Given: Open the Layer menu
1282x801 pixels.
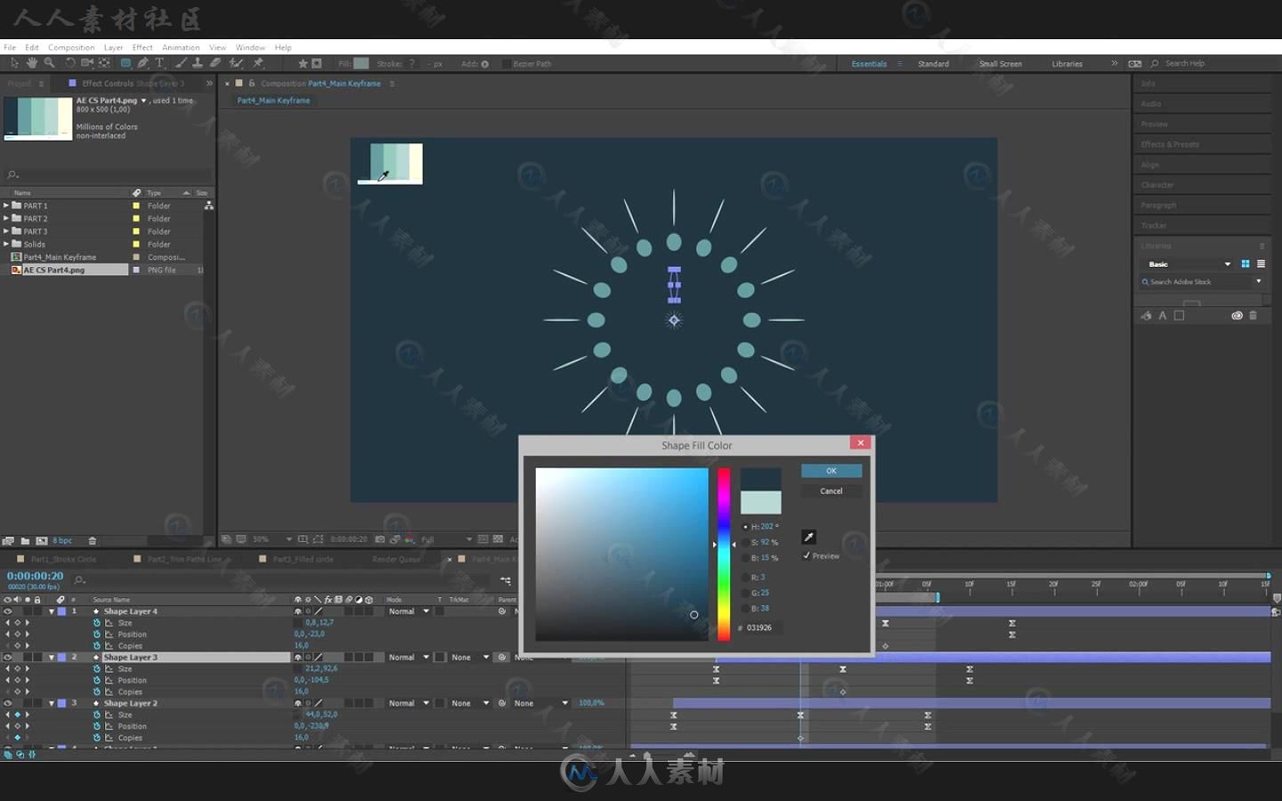Looking at the screenshot, I should click(x=113, y=47).
